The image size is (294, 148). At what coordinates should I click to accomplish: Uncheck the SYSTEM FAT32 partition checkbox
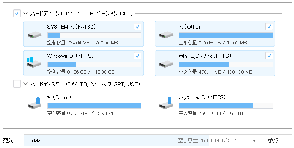[138, 26]
